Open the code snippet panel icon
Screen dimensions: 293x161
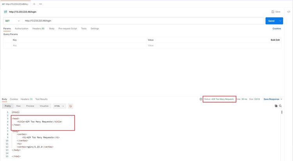click(x=289, y=12)
